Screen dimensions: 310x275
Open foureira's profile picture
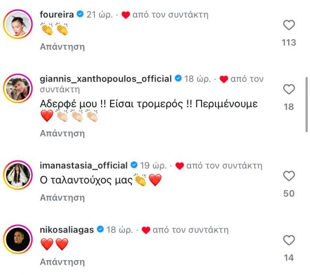[19, 24]
